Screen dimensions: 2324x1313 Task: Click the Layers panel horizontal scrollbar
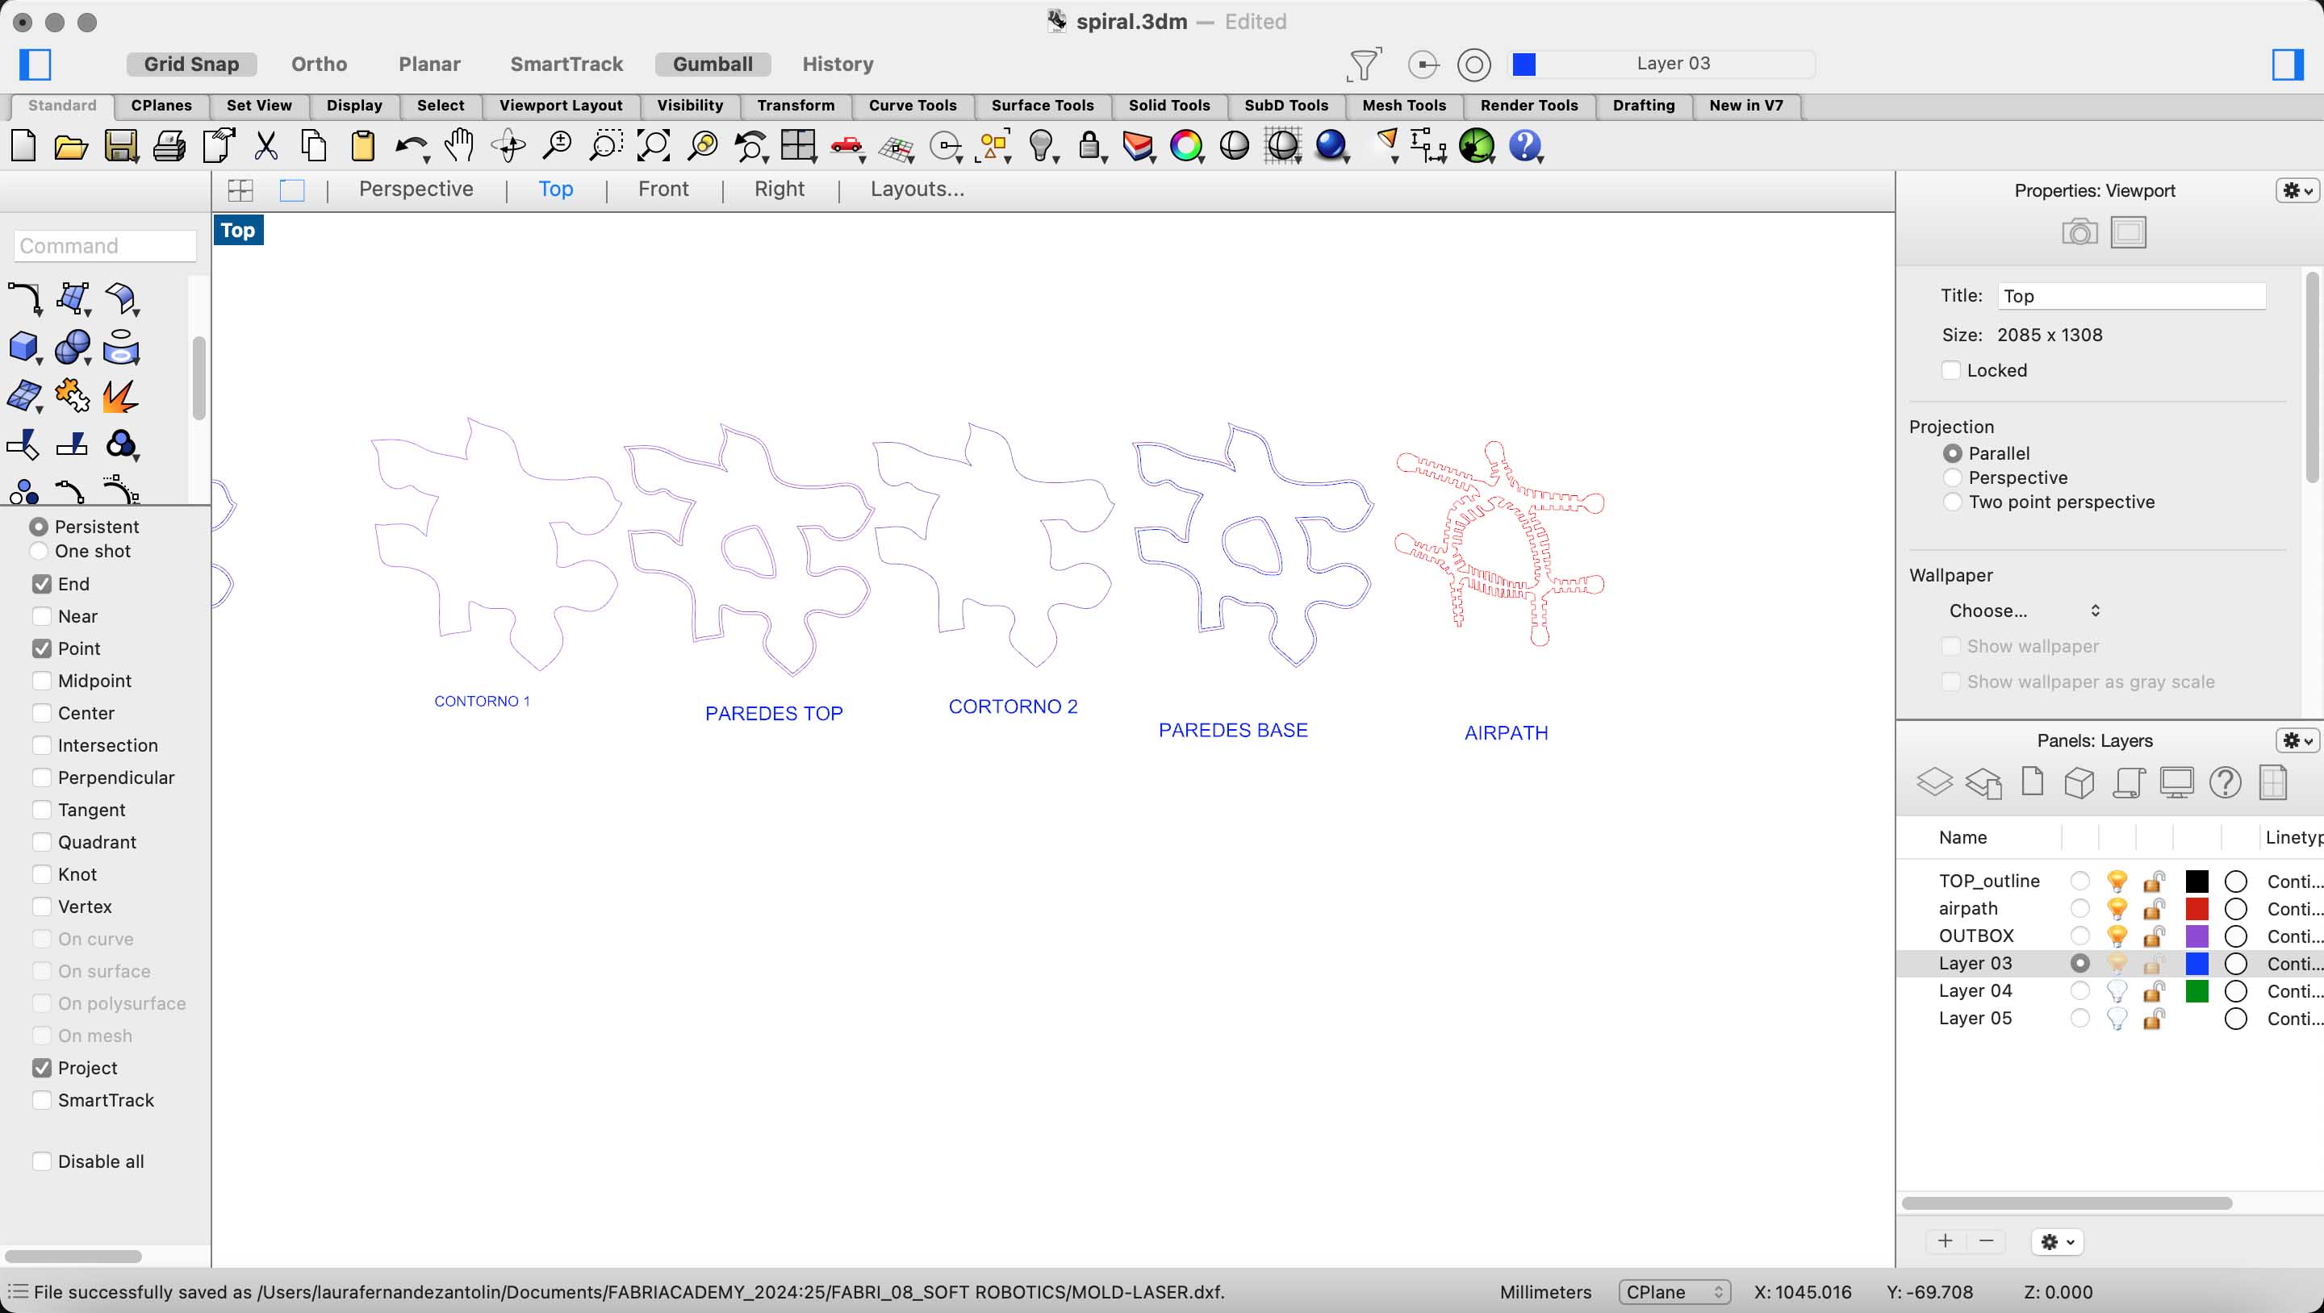2067,1203
